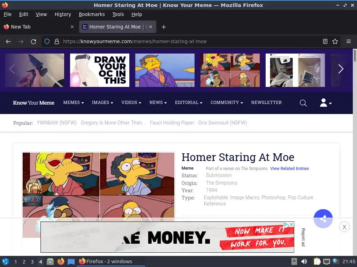Open the Edit menu

pyautogui.click(x=24, y=14)
